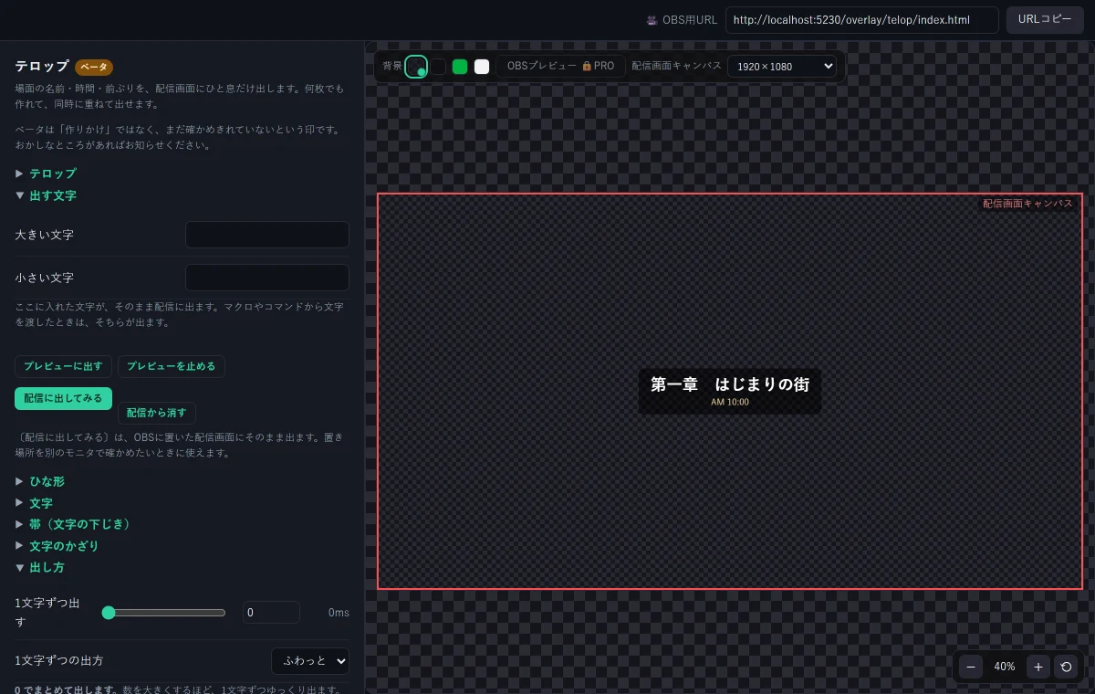
Task: Click the 大きい文字 input field
Action: (x=267, y=235)
